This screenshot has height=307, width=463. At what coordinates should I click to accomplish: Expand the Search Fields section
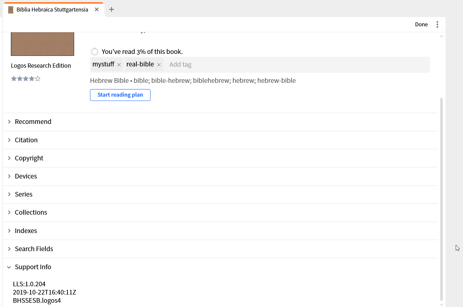tap(220, 249)
